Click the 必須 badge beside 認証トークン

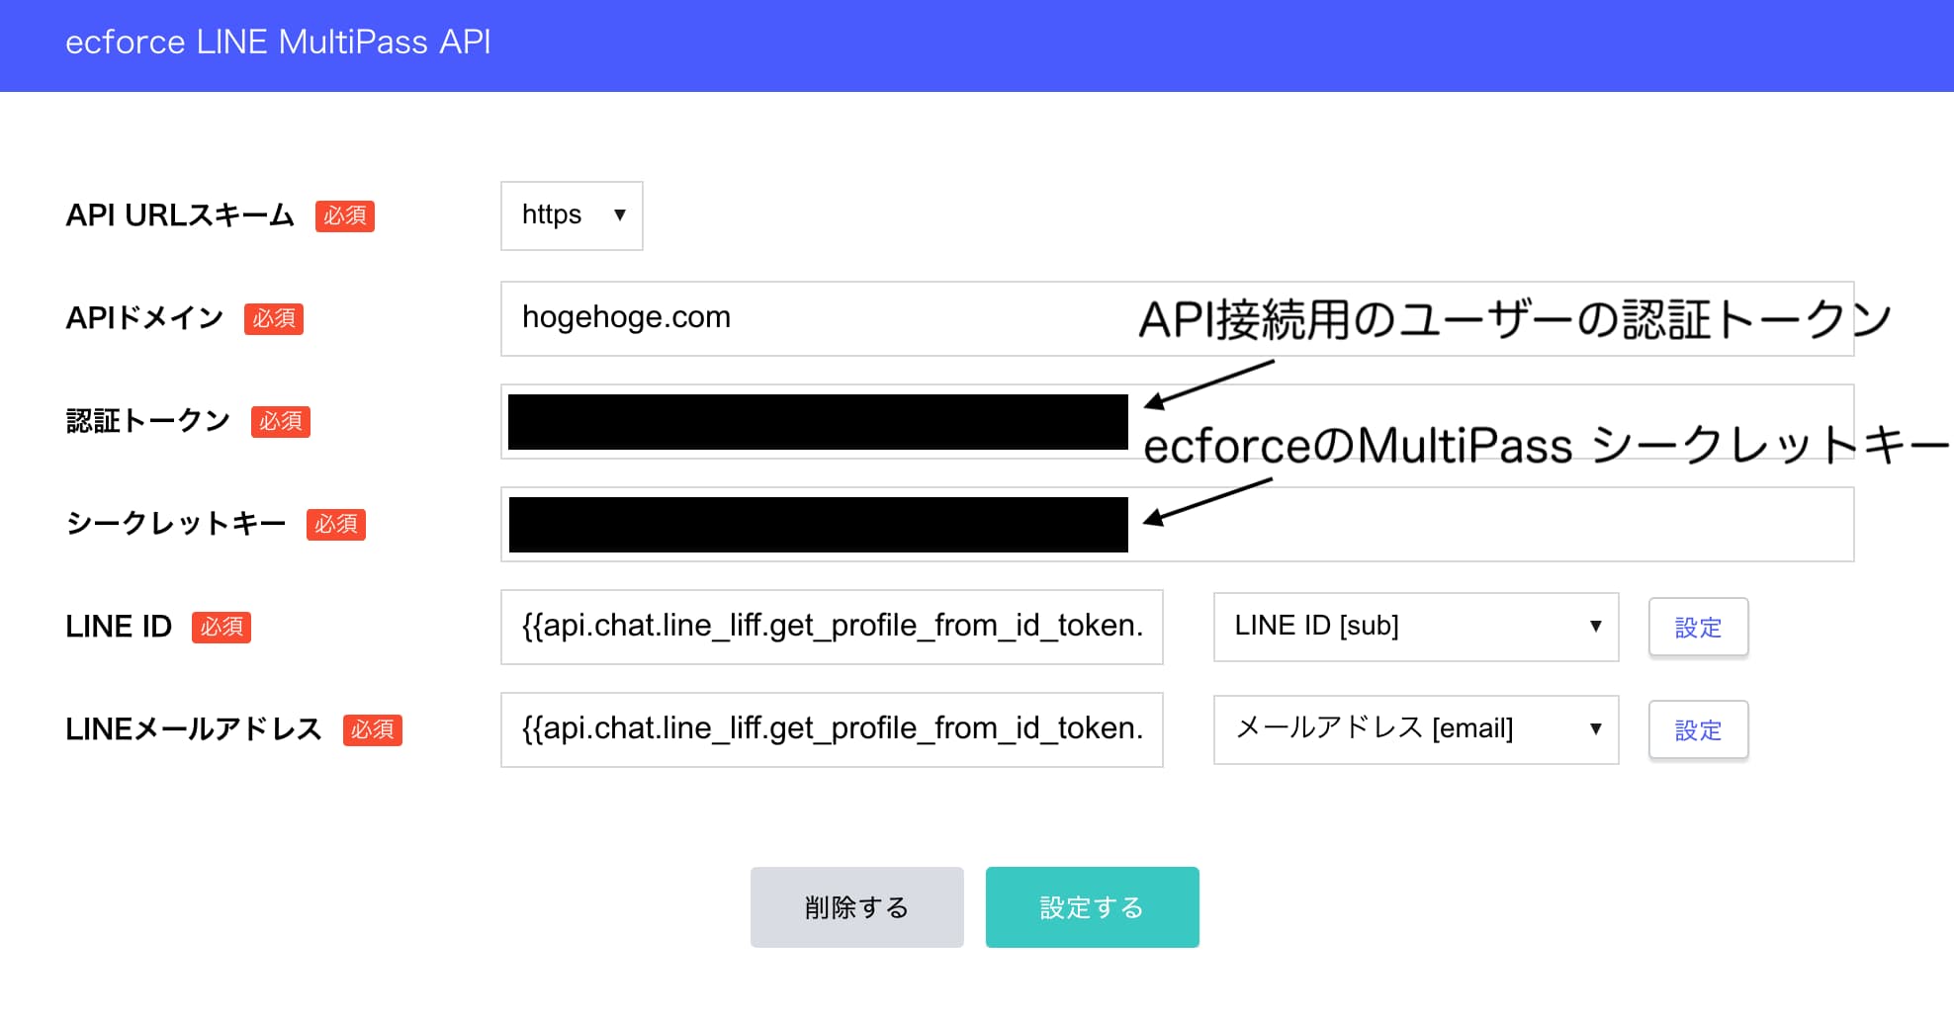point(281,421)
